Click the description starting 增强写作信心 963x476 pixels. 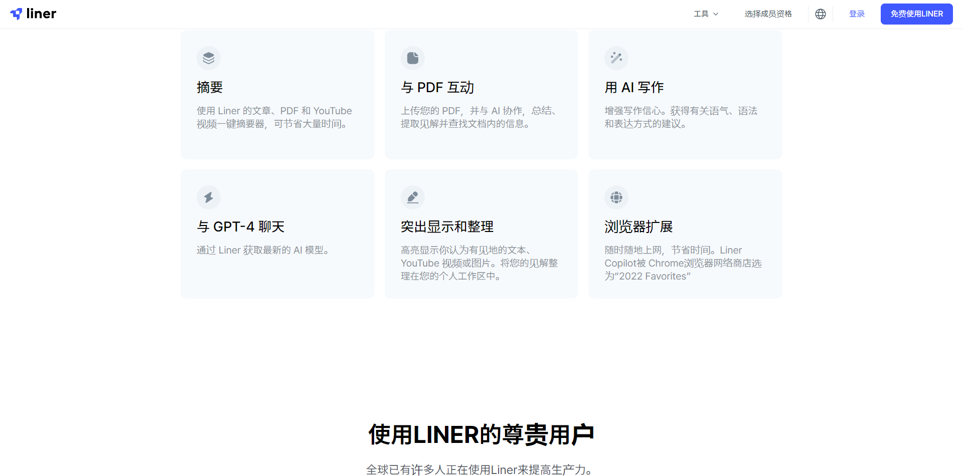(681, 117)
